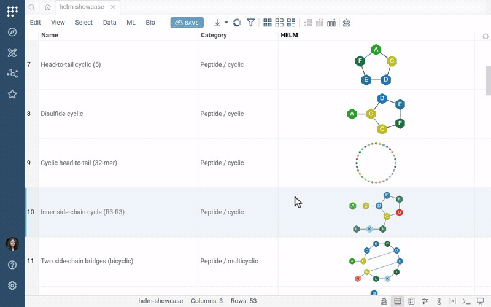Open the Browse compass icon in sidebar
Screen dimensions: 491x307
(x=12, y=32)
